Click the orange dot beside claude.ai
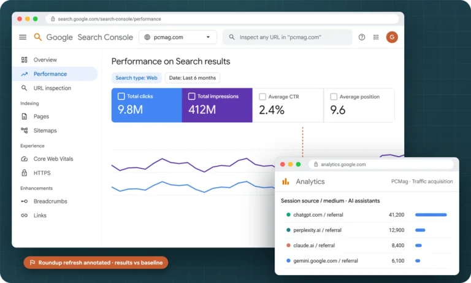Screen dimensions: 471x283 tap(288, 246)
